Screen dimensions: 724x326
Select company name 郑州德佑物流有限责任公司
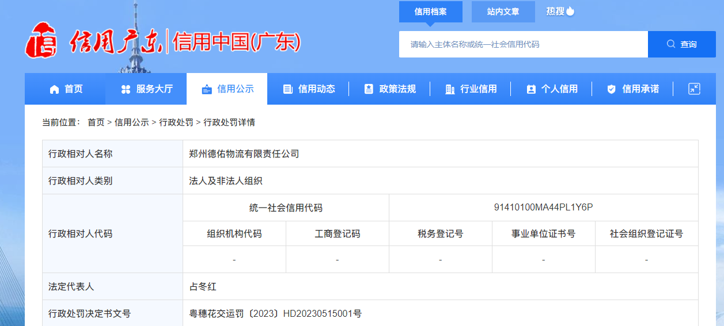tap(244, 154)
